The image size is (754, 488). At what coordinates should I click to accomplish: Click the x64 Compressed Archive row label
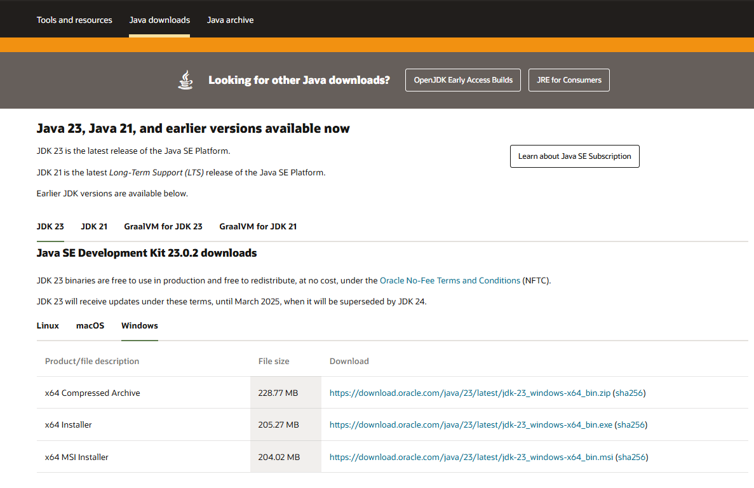92,393
